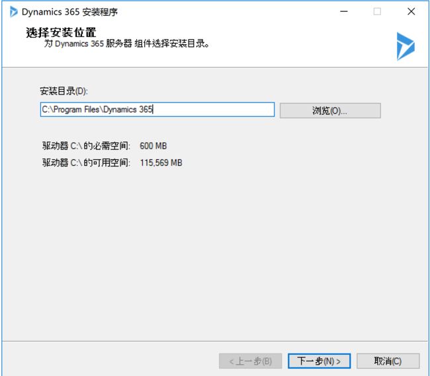Close the Dynamics 365 installer window

(x=411, y=11)
